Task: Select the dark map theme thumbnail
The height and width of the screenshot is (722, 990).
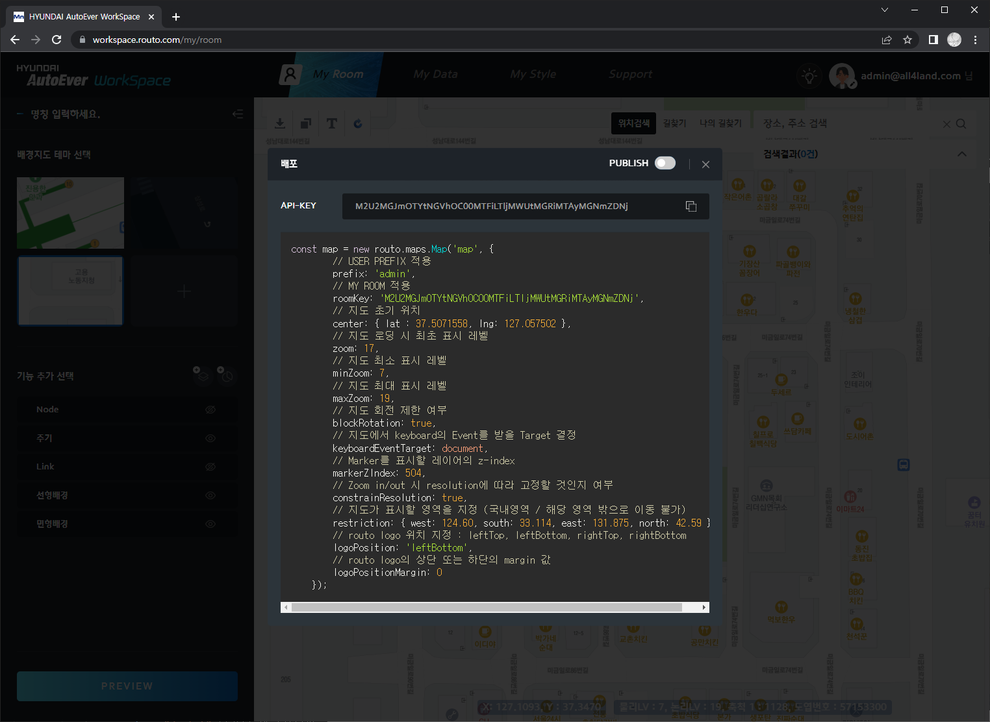Action: (184, 213)
